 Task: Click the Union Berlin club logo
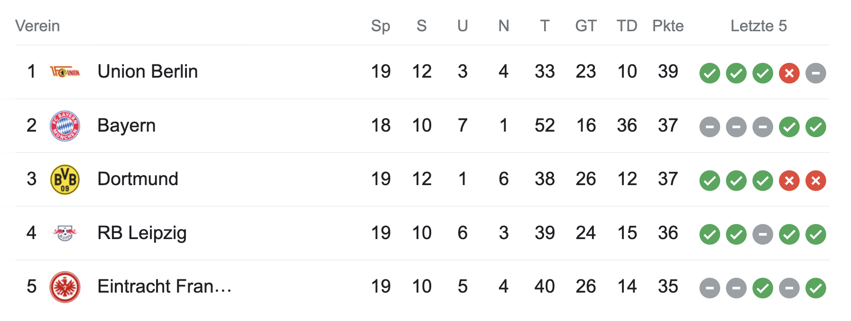(x=65, y=72)
